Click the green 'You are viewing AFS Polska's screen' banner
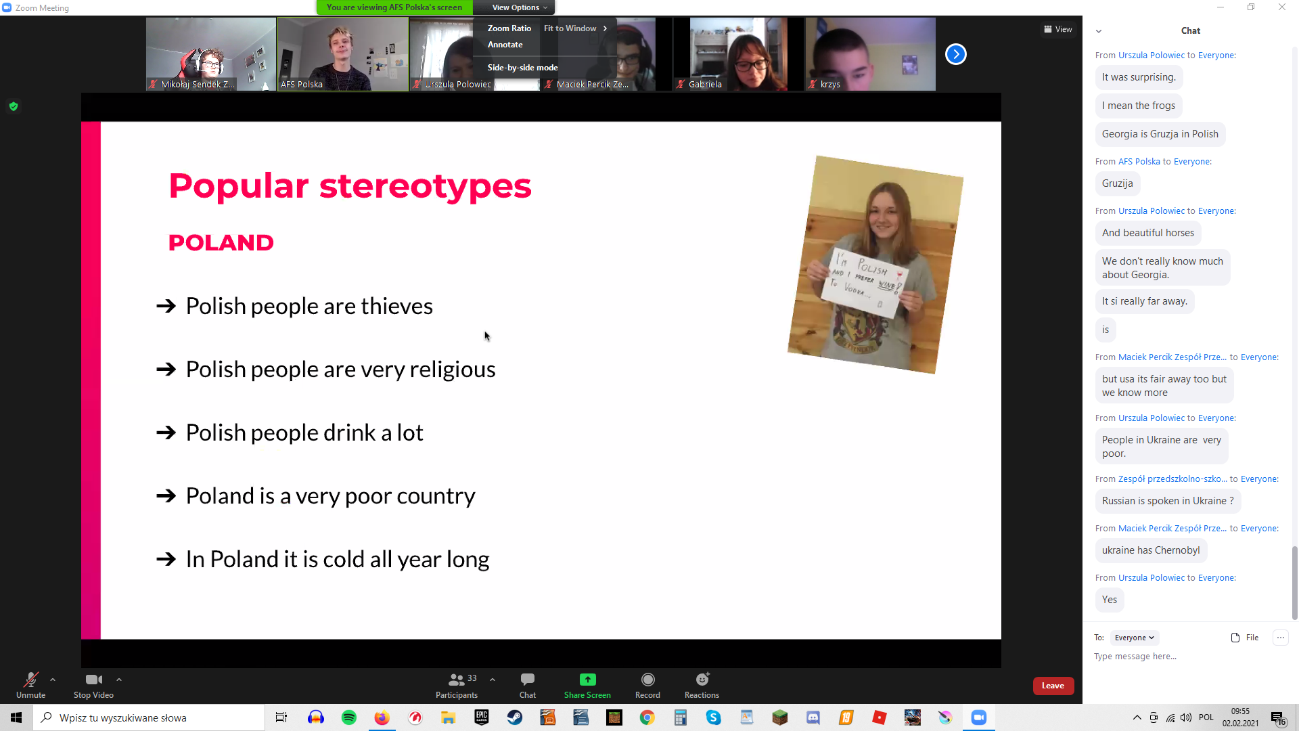 click(394, 7)
